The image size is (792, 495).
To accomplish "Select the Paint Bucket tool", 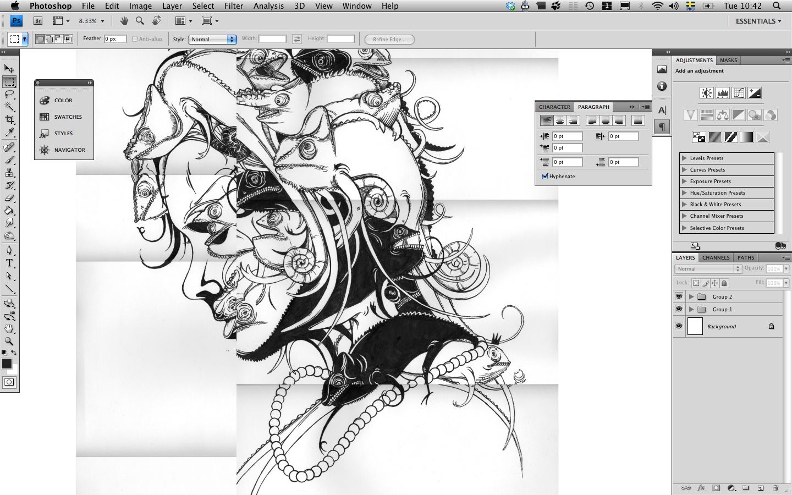I will tap(9, 211).
